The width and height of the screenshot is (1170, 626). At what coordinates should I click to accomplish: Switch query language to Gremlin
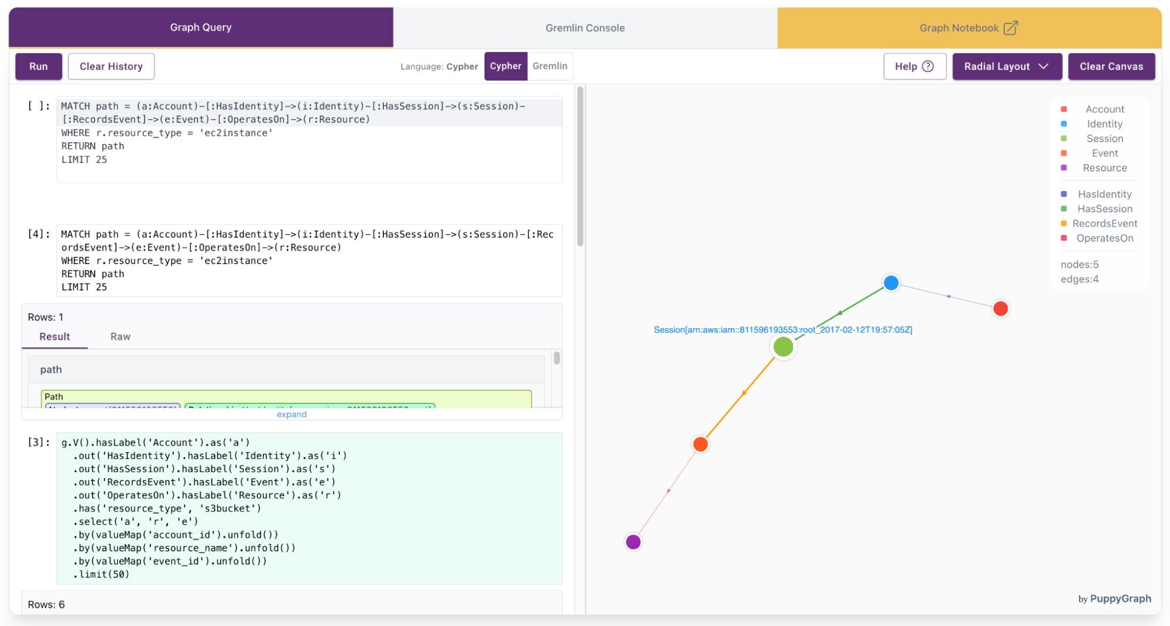pos(550,66)
